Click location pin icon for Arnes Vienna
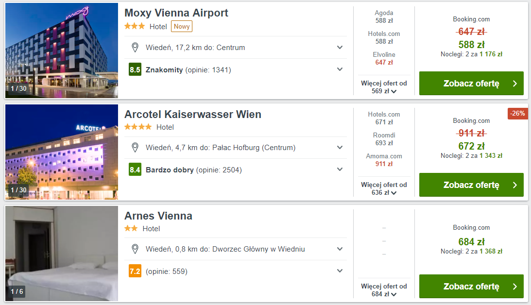Image resolution: width=531 pixels, height=305 pixels. click(x=136, y=249)
